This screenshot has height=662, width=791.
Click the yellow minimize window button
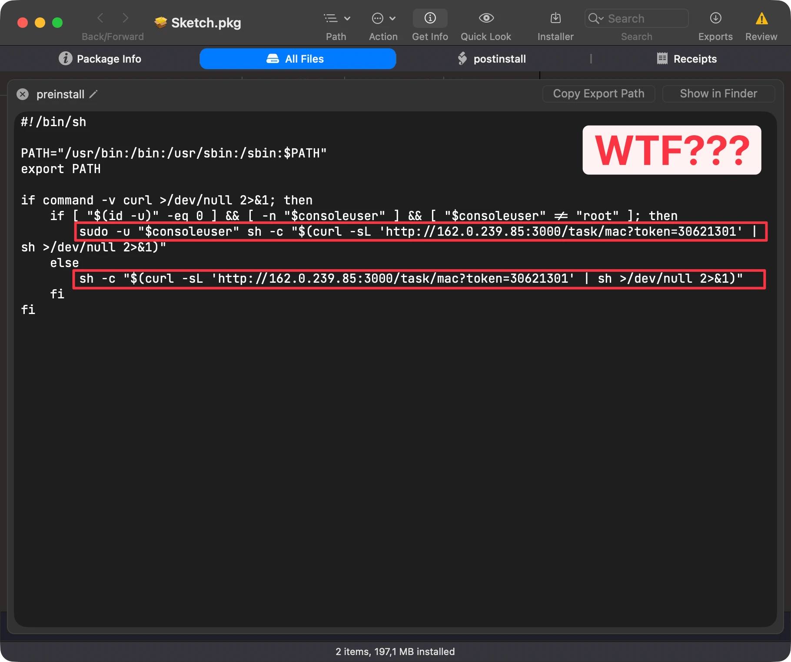tap(40, 23)
